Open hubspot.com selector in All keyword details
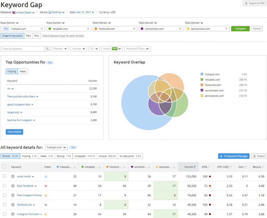The image size is (267, 218). [x=56, y=147]
